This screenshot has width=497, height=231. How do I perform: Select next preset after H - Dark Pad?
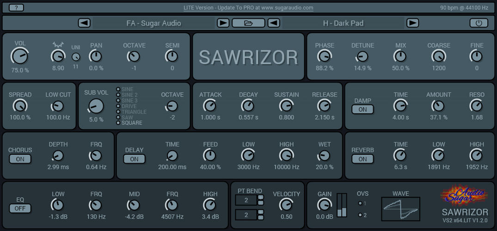tap(413, 23)
